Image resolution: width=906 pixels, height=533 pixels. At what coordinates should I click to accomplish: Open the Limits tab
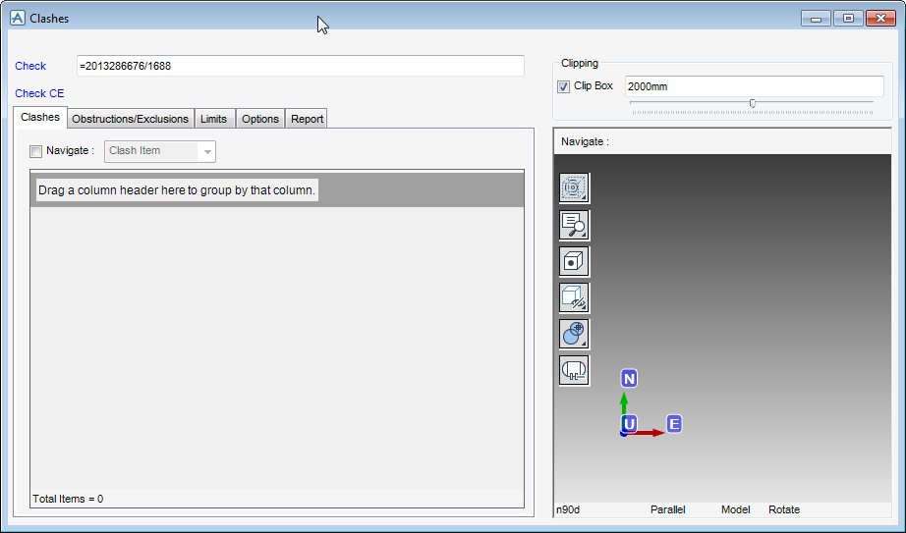pos(214,119)
